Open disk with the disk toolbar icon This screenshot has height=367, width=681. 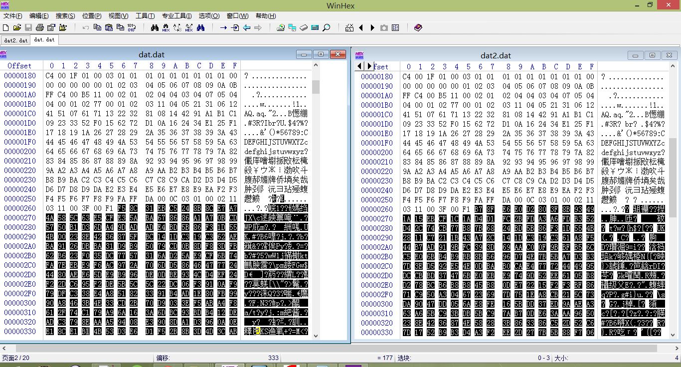point(281,27)
